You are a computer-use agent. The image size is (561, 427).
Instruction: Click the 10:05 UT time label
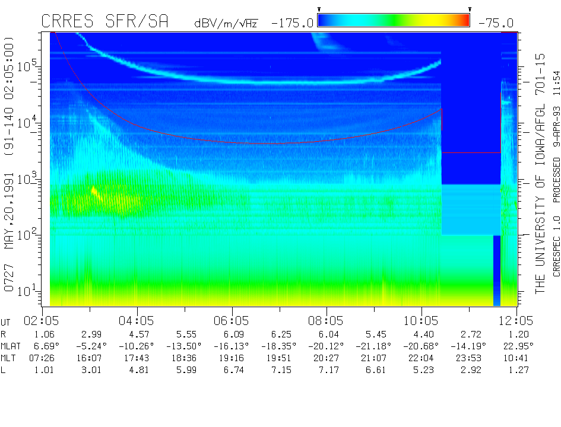pyautogui.click(x=421, y=321)
